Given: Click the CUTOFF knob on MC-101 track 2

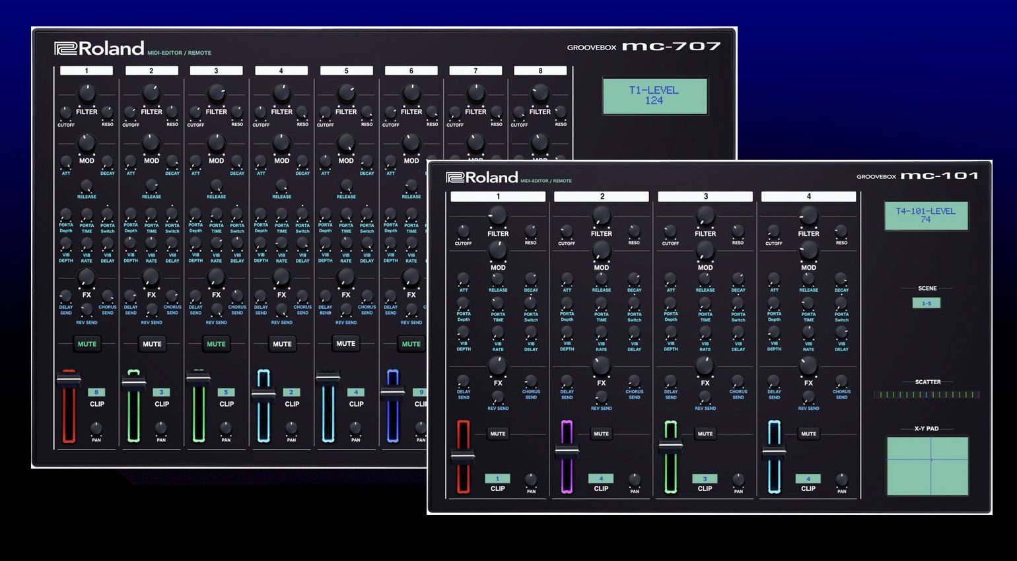Looking at the screenshot, I should (567, 232).
